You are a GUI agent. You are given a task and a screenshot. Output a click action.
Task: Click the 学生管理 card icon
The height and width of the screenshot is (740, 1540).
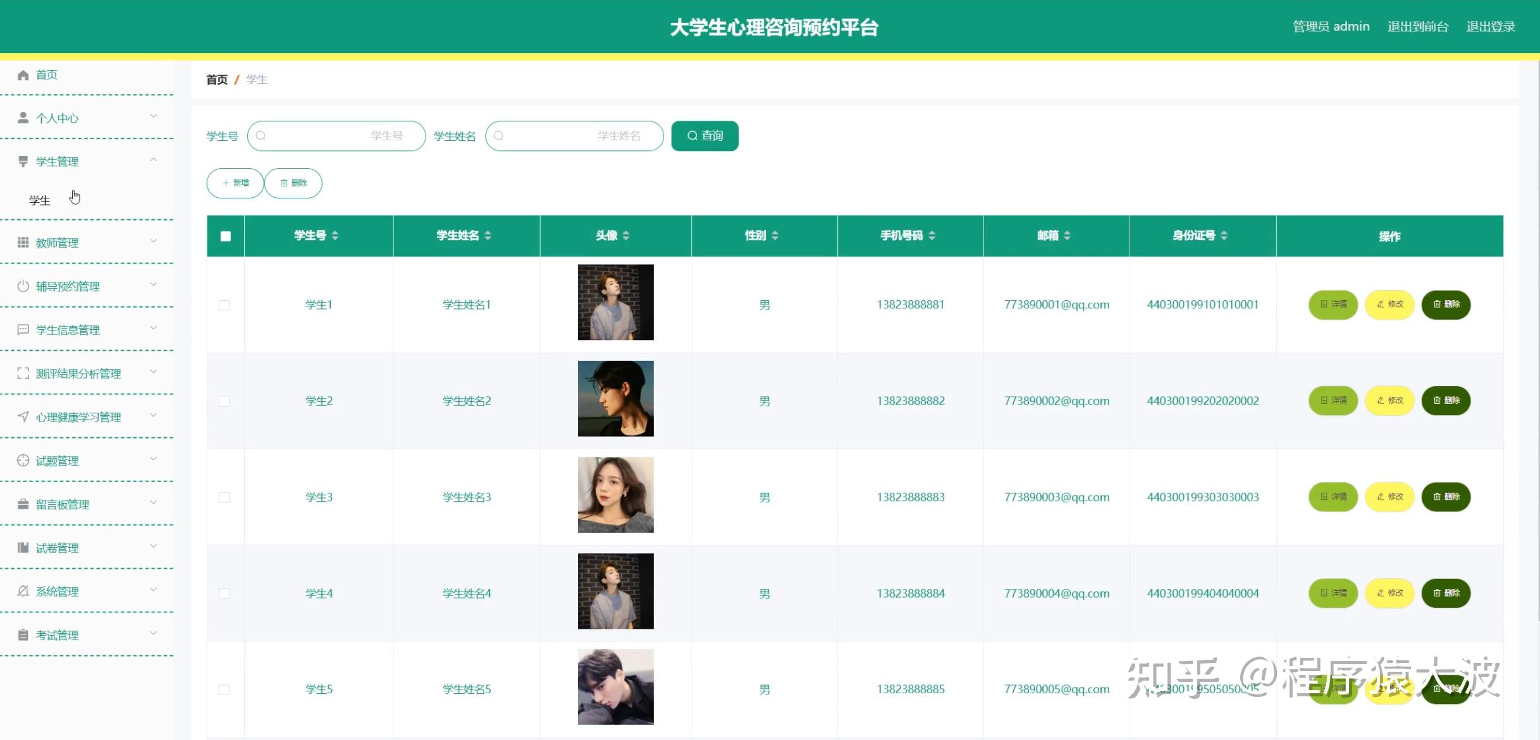pos(23,161)
